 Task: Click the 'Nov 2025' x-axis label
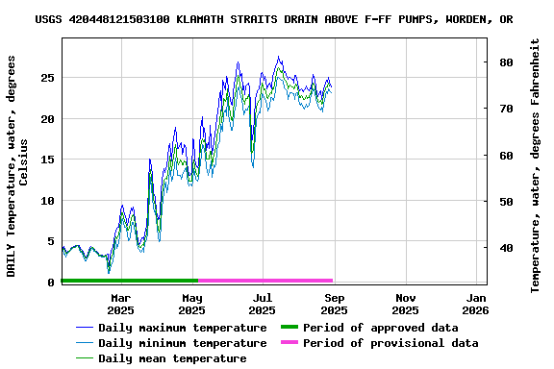(x=405, y=304)
